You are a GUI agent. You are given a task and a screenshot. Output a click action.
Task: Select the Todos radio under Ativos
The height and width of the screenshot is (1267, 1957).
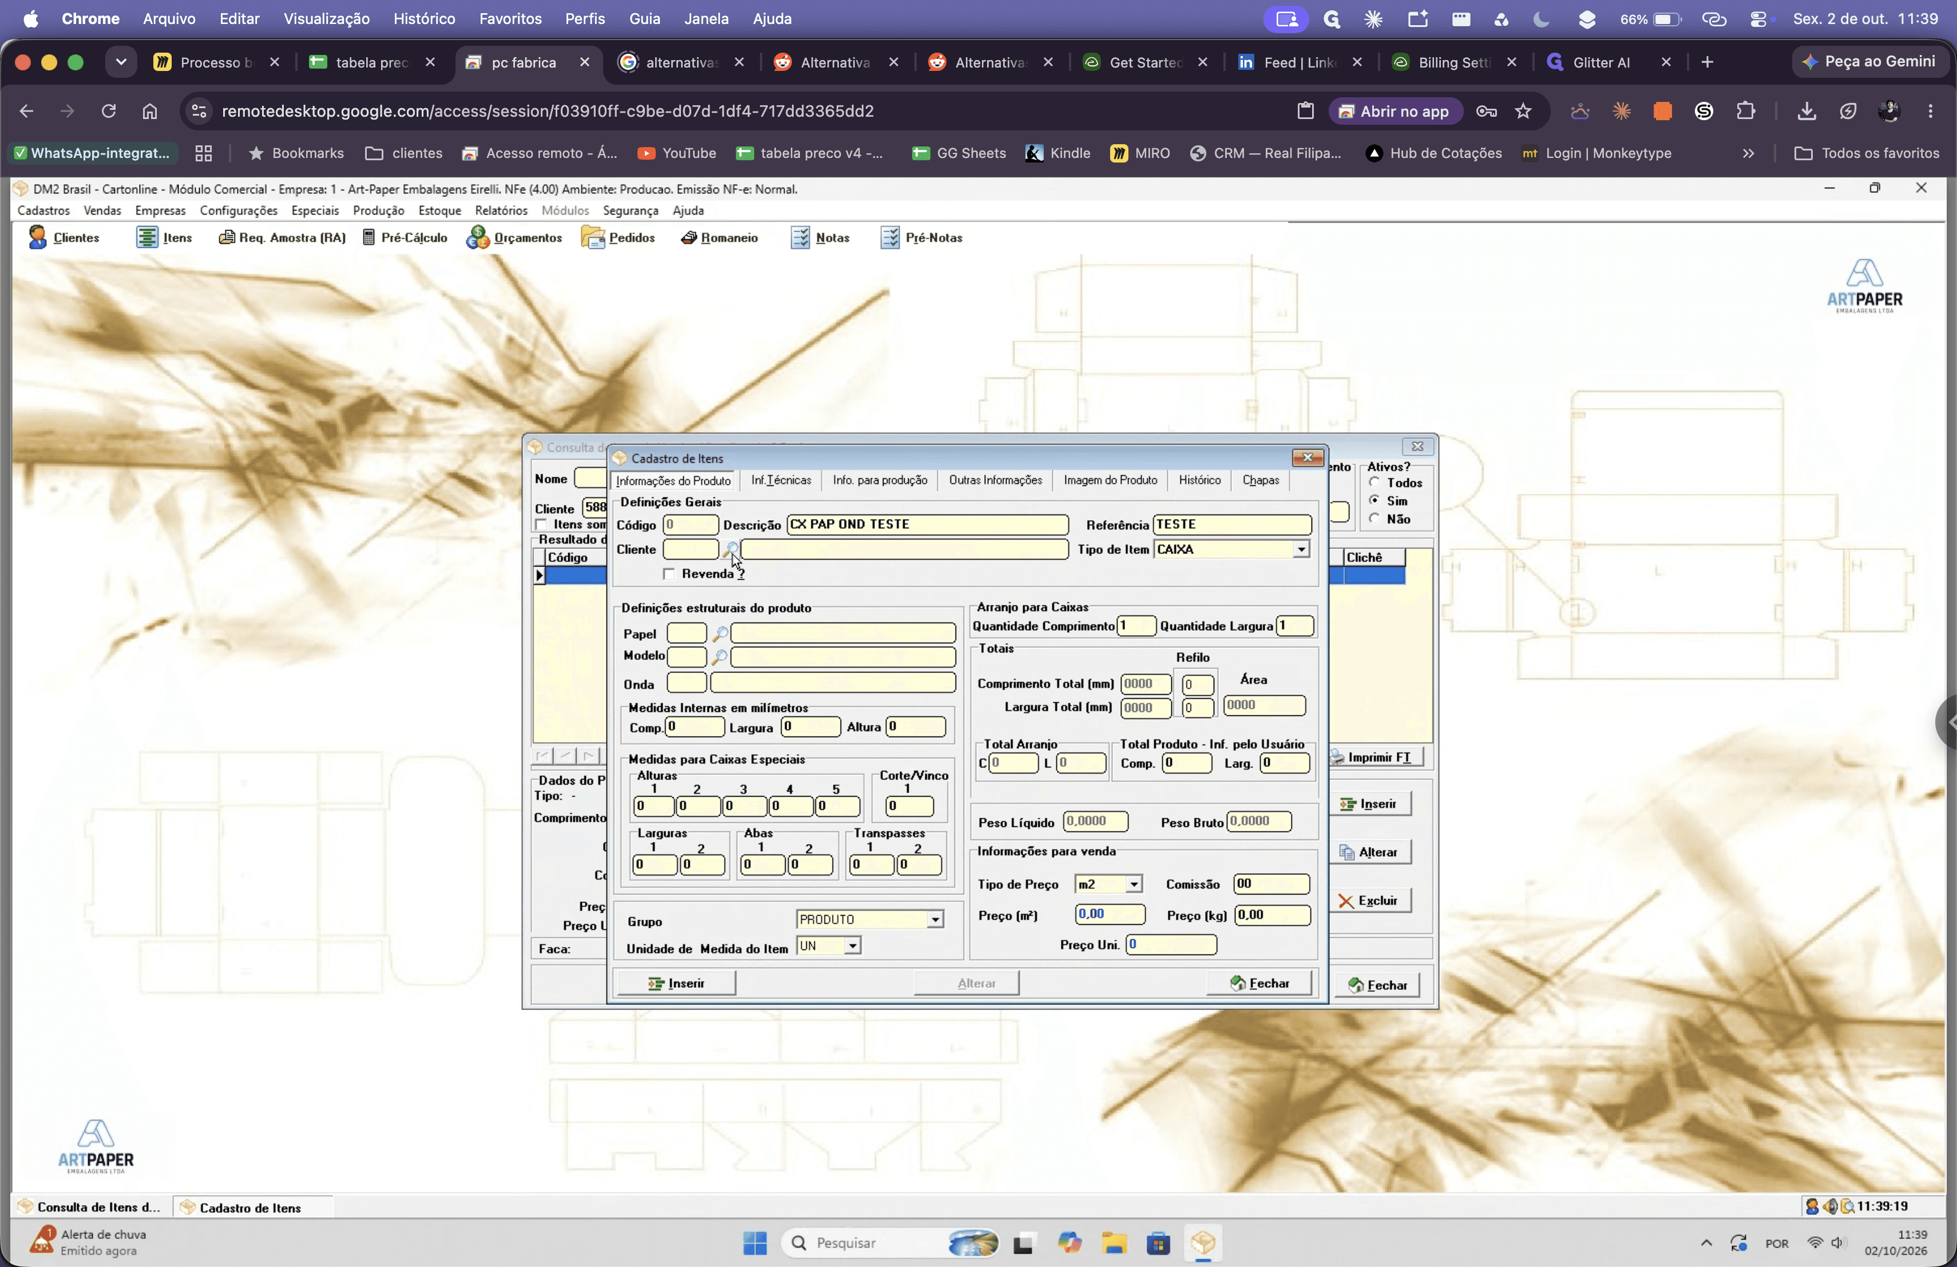click(1374, 482)
